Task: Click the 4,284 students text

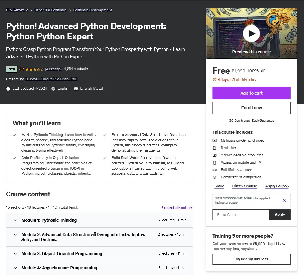Action: (x=76, y=69)
